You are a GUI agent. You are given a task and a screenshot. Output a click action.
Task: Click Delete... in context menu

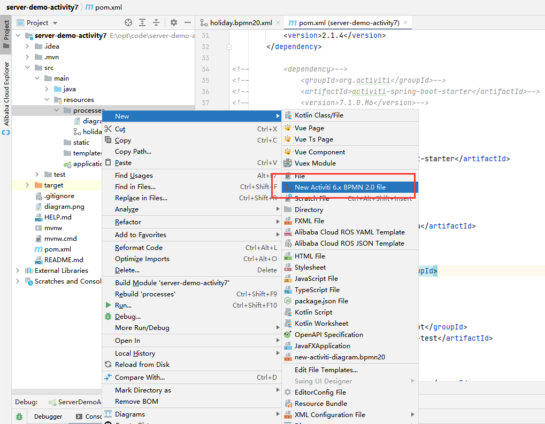click(191, 270)
